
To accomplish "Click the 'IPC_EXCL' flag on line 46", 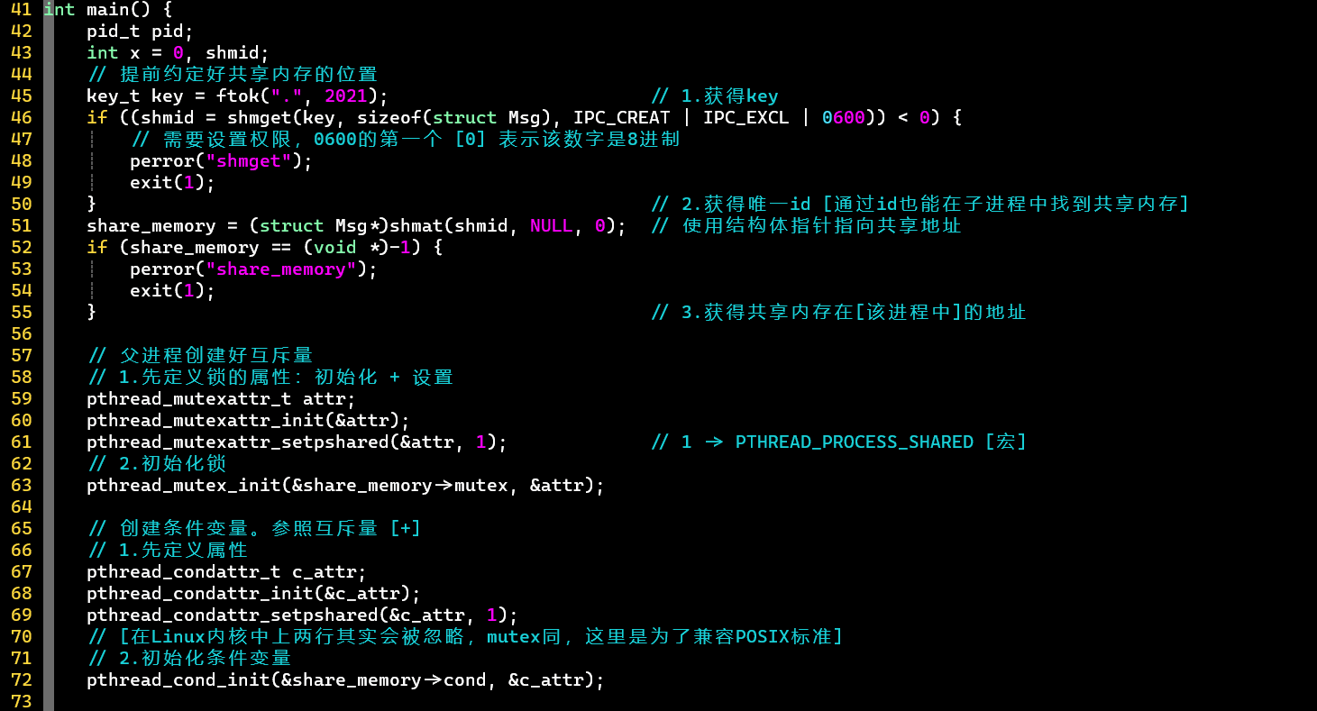I will click(x=746, y=118).
